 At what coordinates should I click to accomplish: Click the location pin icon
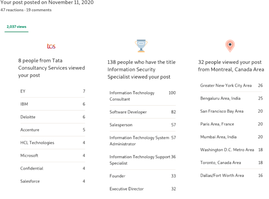(x=230, y=46)
